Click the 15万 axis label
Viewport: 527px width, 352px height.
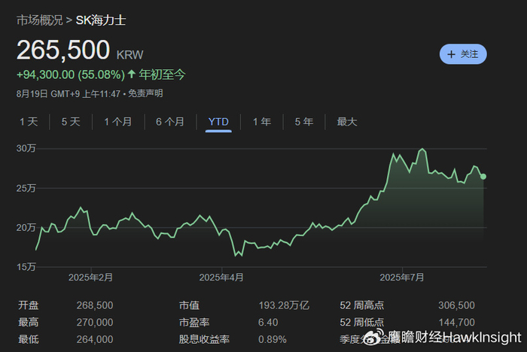coord(26,267)
